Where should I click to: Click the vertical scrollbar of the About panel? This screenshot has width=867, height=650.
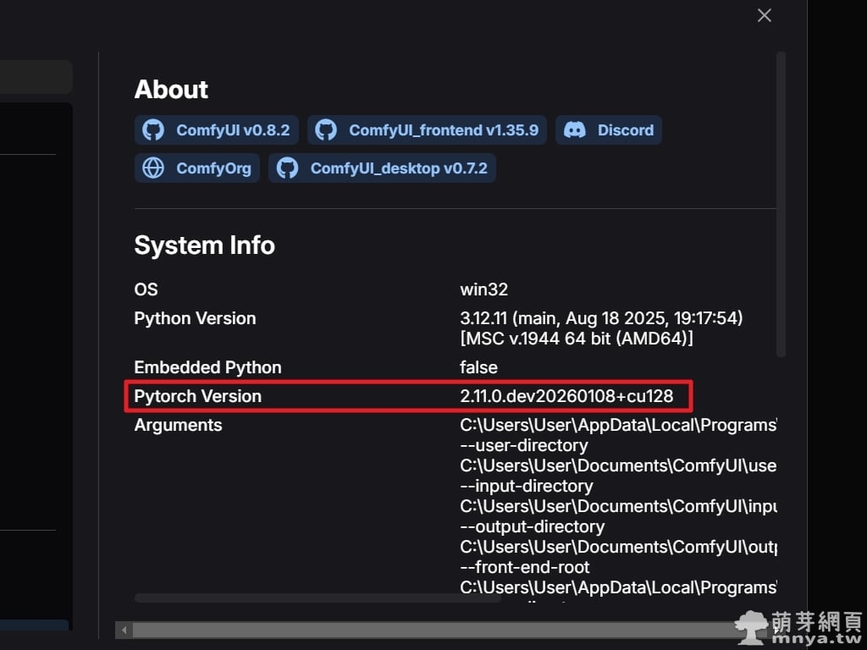click(781, 203)
